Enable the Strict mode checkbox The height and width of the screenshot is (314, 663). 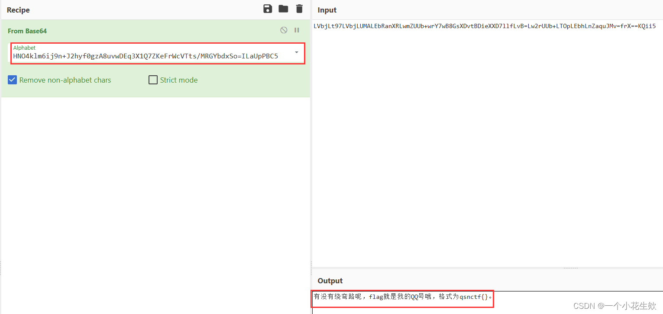pos(153,80)
